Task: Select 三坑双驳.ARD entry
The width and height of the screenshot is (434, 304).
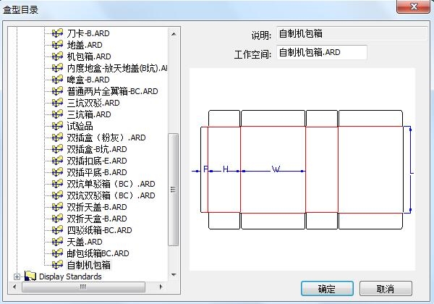Action: (93, 103)
